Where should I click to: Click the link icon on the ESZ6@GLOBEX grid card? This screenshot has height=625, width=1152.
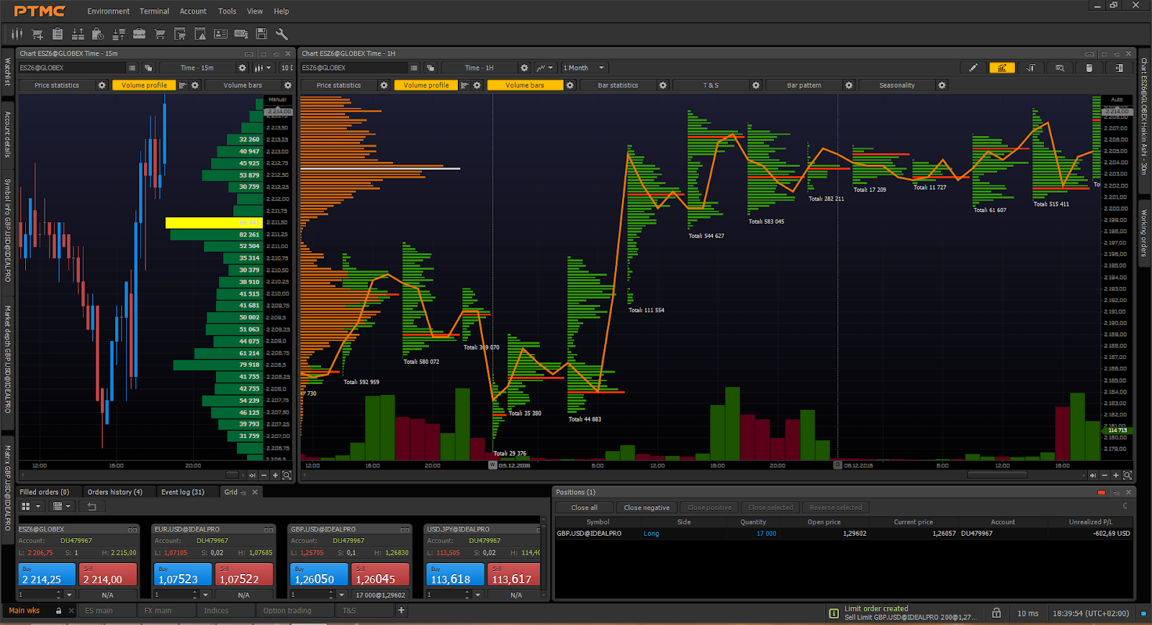pos(132,529)
